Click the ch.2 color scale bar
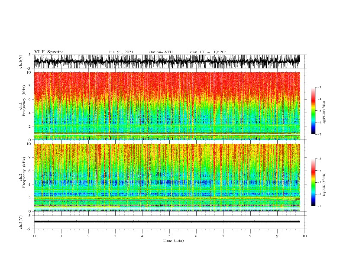Image resolution: width=343 pixels, height=265 pixels. pos(313,182)
